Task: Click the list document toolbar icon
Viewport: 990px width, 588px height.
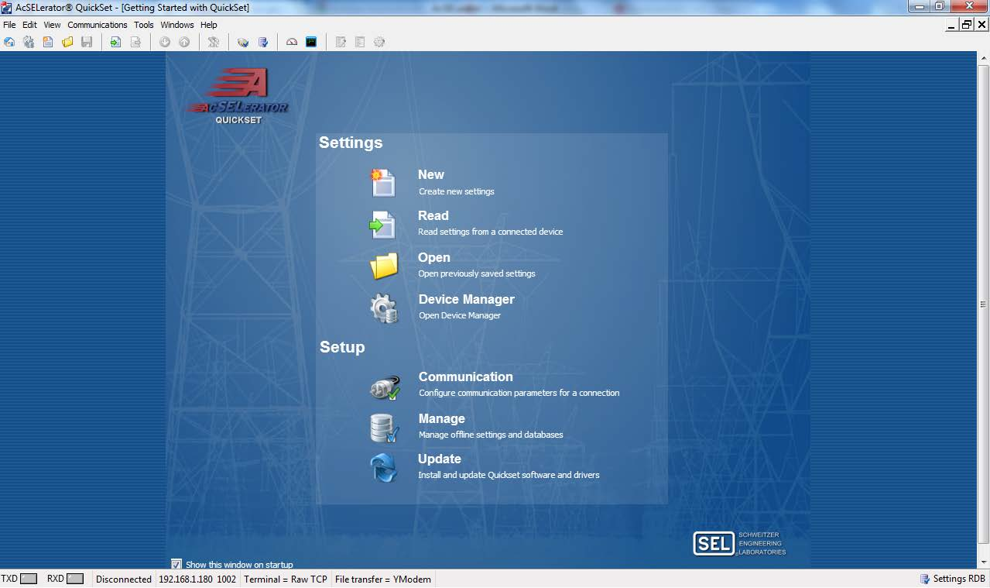Action: [360, 42]
